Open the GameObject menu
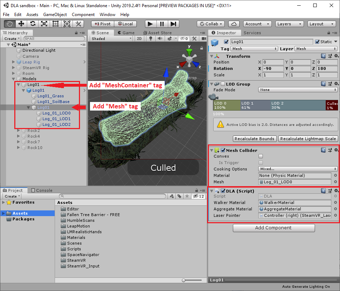This screenshot has width=340, height=291. point(55,15)
